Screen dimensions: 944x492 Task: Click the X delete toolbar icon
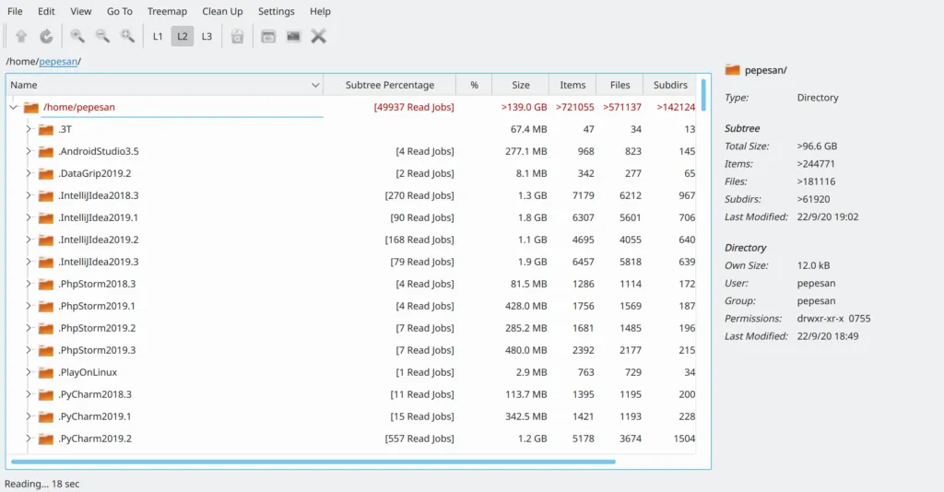click(319, 37)
